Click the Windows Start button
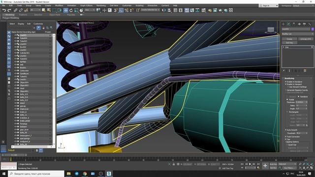 pyautogui.click(x=4, y=174)
